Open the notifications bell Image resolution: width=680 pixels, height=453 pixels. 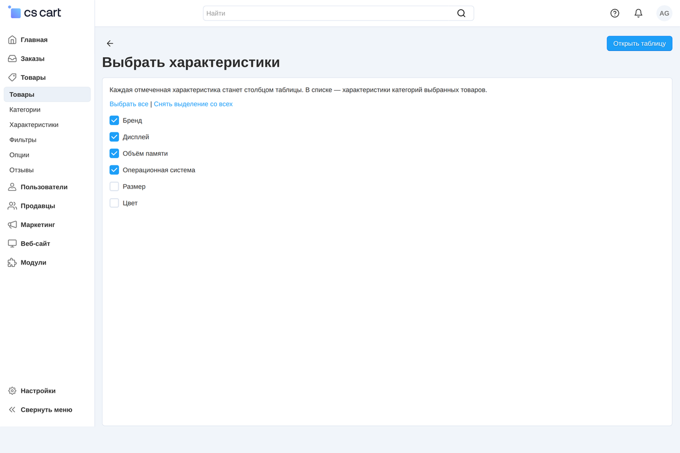[639, 13]
